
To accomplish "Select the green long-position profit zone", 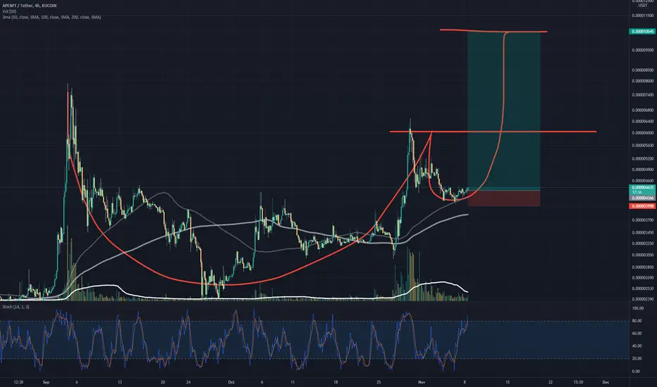I will click(x=503, y=111).
